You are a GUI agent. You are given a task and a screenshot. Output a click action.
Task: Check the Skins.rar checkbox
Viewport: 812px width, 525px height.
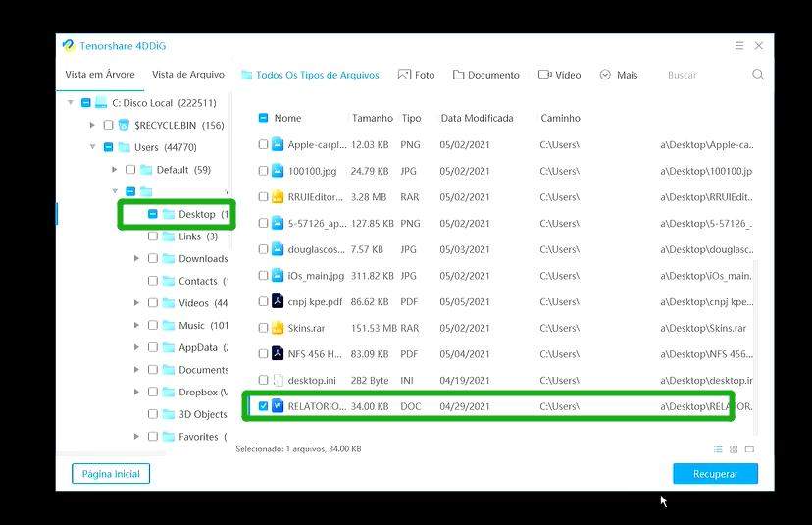263,328
